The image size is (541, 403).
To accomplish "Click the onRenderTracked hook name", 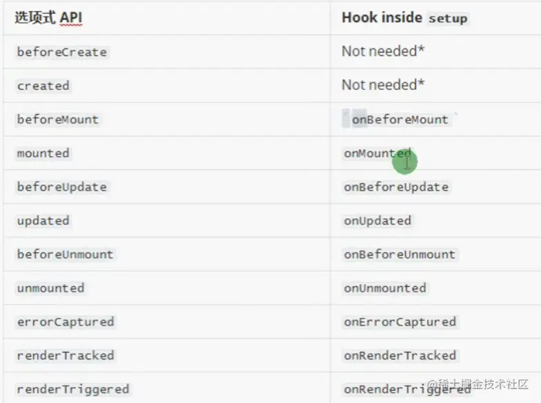I will [x=400, y=356].
